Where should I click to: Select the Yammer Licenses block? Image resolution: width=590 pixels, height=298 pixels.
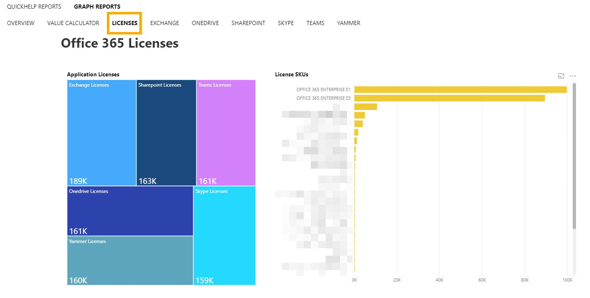pos(130,260)
